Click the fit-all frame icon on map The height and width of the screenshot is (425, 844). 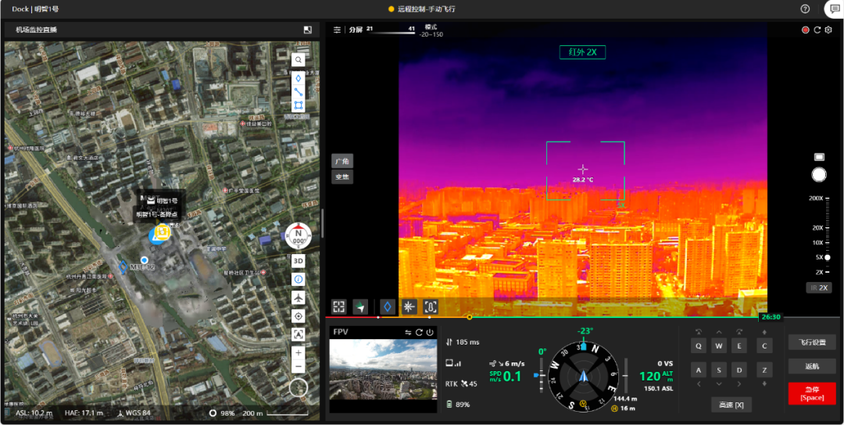[x=299, y=334]
